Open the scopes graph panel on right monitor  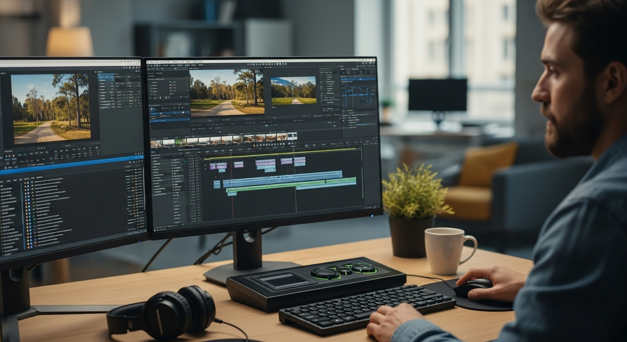pos(358,95)
